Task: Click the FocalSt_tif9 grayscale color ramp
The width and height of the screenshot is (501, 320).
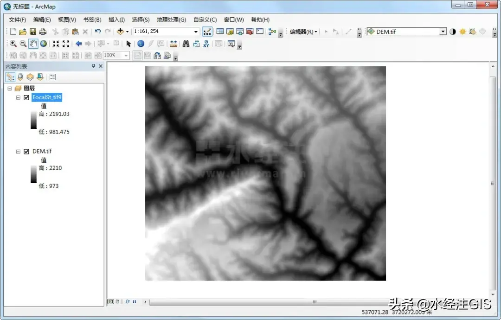Action: click(x=33, y=123)
